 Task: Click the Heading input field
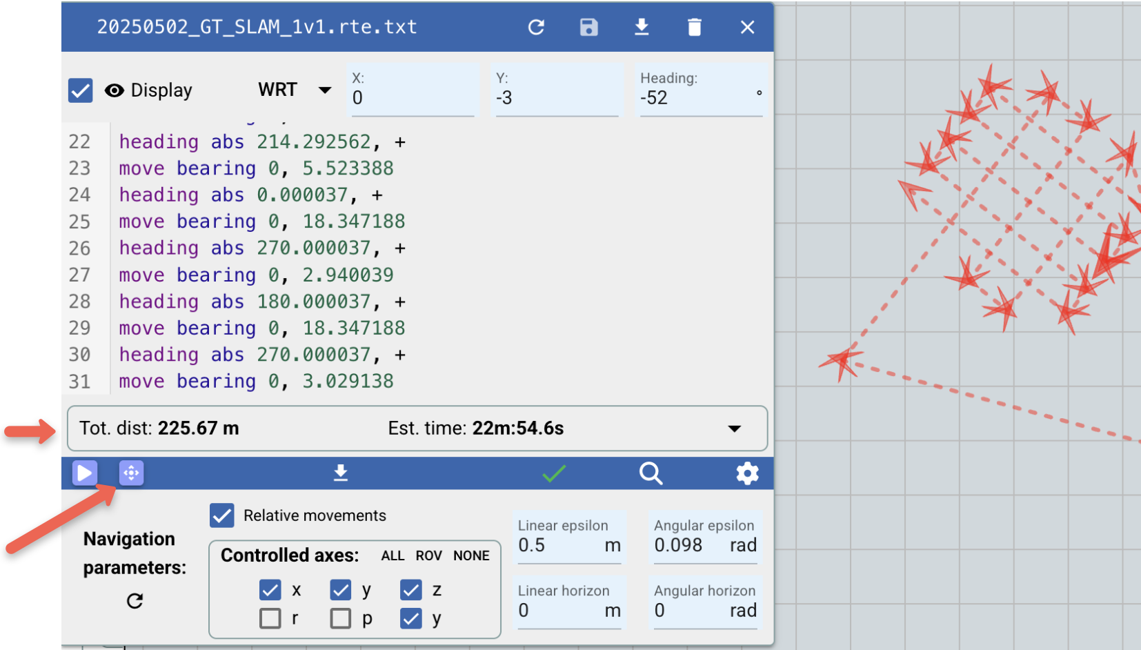pyautogui.click(x=697, y=98)
